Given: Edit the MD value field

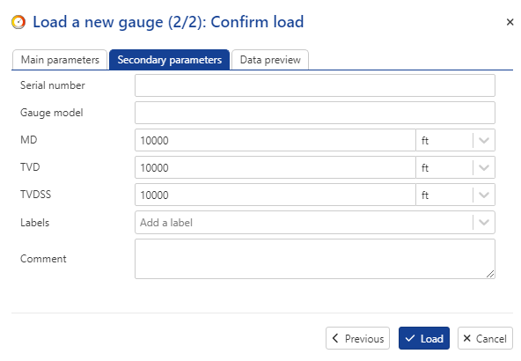Looking at the screenshot, I should 275,140.
